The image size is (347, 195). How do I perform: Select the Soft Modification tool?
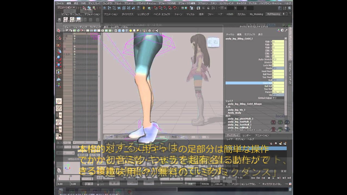[59, 79]
